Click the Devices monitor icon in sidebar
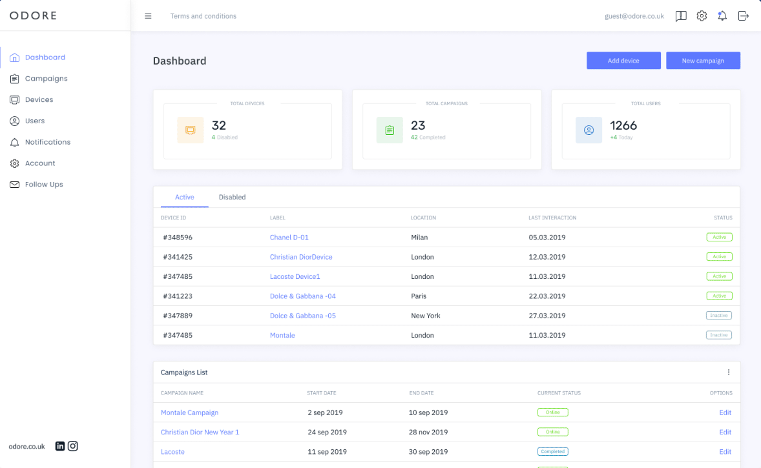This screenshot has width=761, height=468. tap(15, 100)
